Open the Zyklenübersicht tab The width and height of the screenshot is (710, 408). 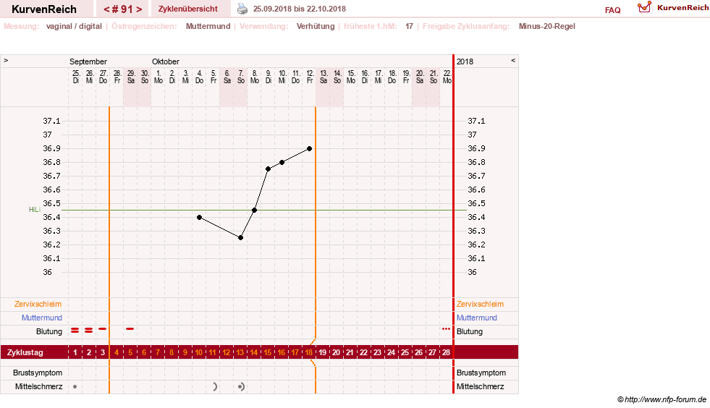coord(188,9)
